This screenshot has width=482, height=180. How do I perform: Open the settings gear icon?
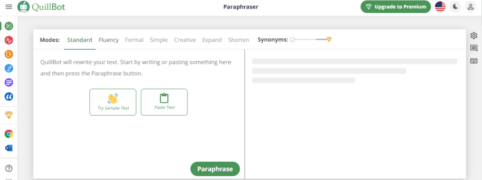(474, 36)
